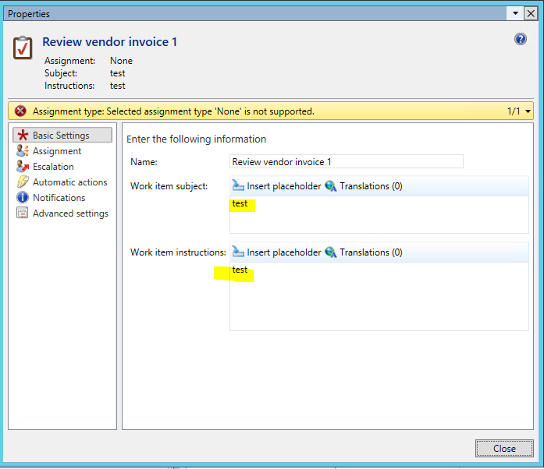Expand the 1/1 message dropdown arrow
544x469 pixels.
pyautogui.click(x=528, y=111)
